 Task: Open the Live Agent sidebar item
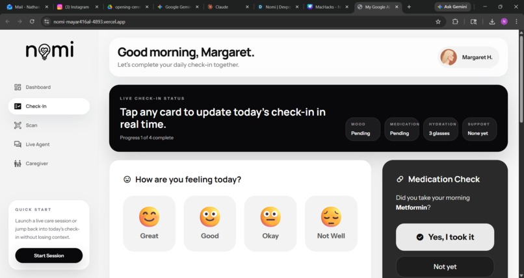tap(49, 144)
